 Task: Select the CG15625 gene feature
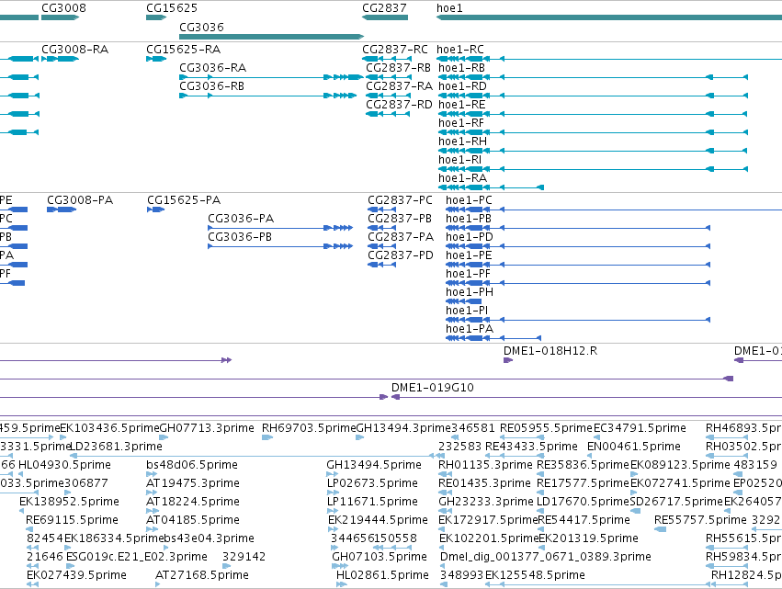click(156, 17)
